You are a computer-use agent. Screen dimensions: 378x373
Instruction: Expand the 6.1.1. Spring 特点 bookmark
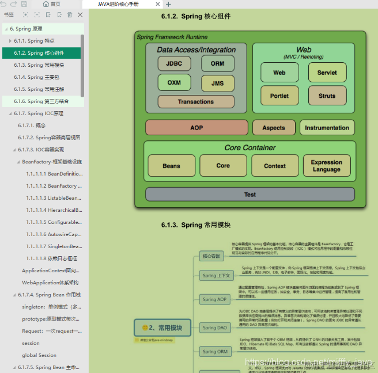click(10, 41)
